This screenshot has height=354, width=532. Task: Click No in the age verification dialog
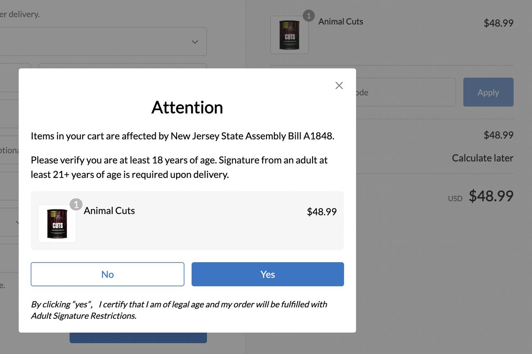click(107, 274)
